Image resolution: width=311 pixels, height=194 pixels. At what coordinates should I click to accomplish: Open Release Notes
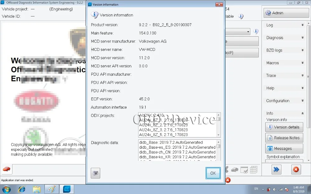coord(284,138)
